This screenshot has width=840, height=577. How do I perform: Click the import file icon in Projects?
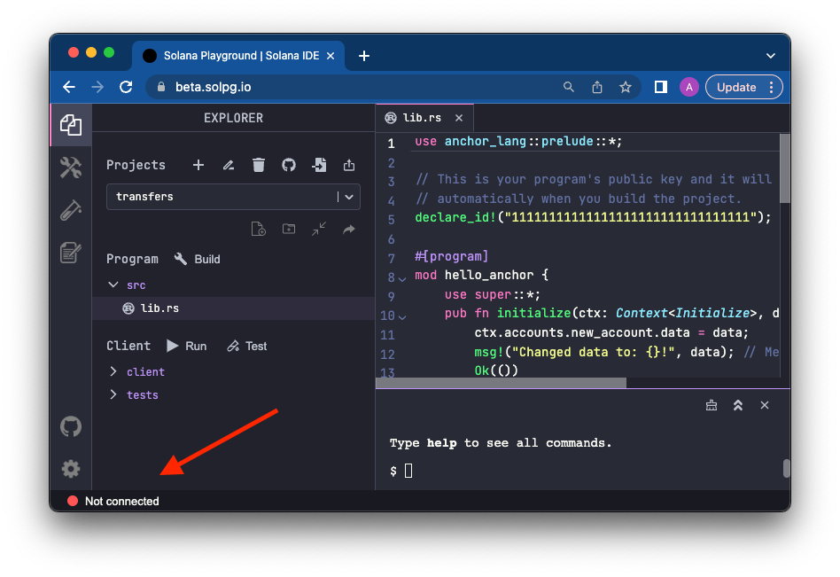click(319, 165)
